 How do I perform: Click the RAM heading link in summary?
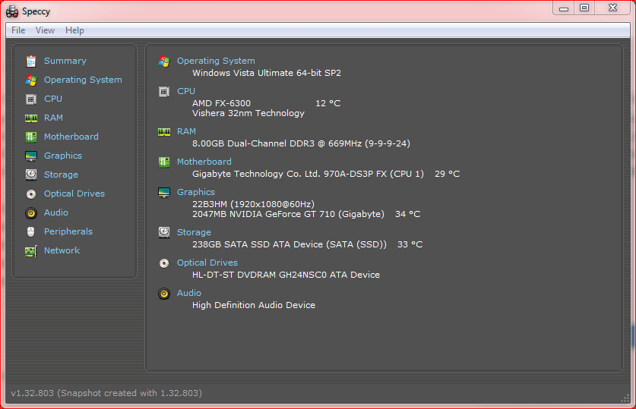[186, 131]
